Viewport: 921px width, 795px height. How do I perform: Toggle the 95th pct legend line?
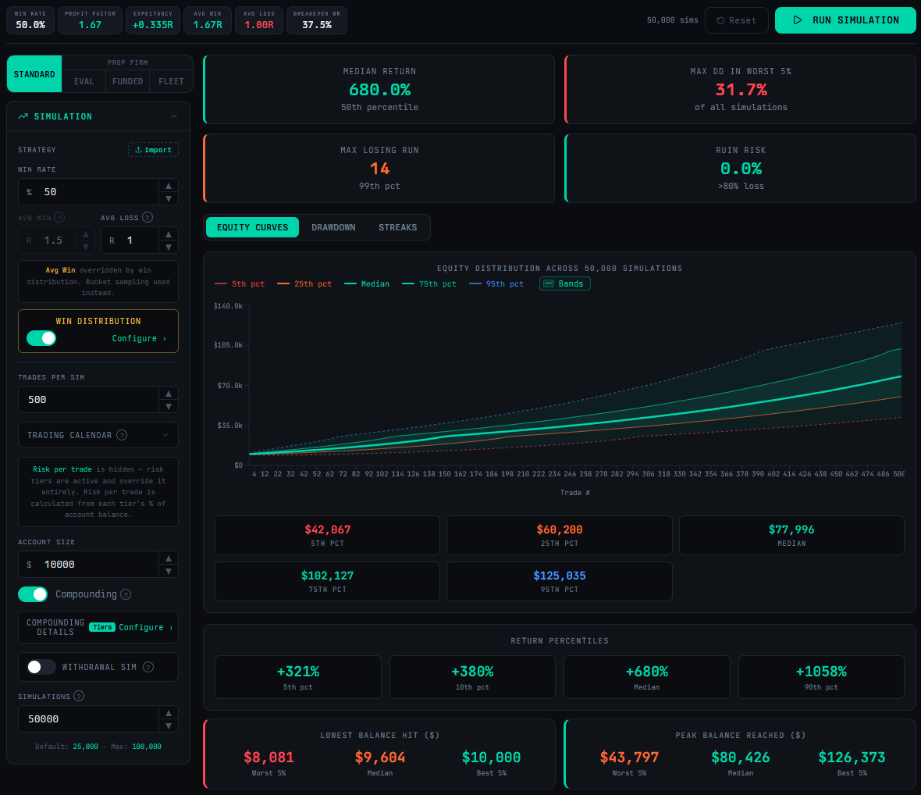[x=496, y=283]
